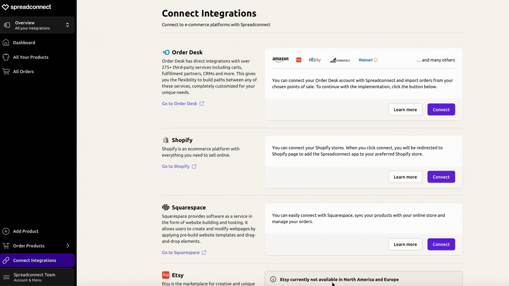Select Connect Integrations in sidebar

coord(37,260)
